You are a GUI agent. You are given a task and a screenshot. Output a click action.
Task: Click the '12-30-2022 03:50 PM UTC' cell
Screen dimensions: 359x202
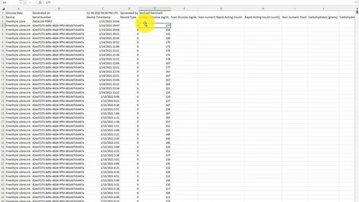pyautogui.click(x=103, y=13)
